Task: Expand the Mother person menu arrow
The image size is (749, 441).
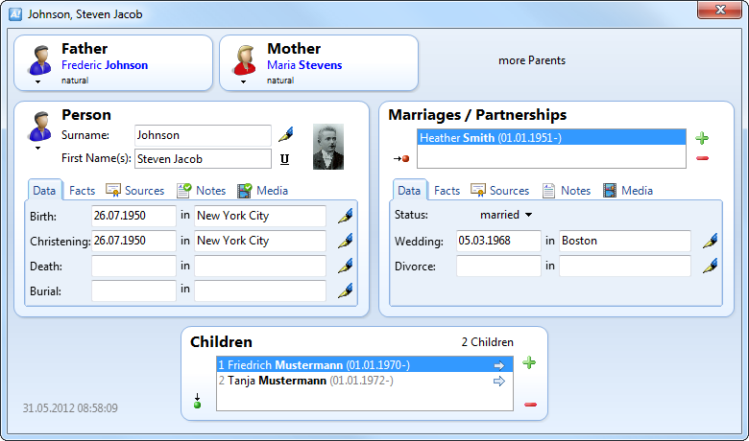Action: point(243,82)
